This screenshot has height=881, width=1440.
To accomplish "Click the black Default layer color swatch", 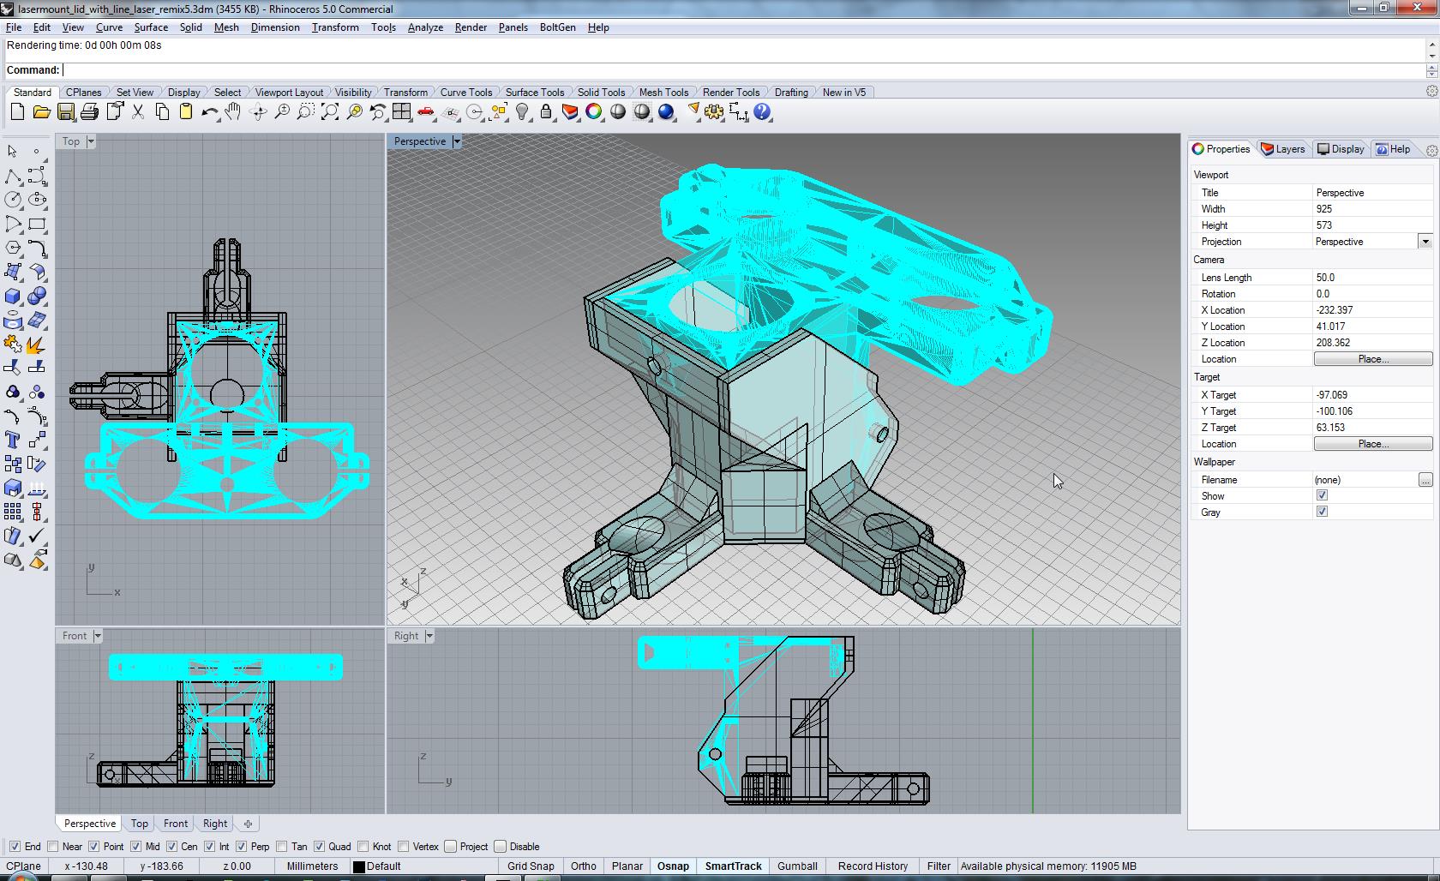I will (359, 866).
